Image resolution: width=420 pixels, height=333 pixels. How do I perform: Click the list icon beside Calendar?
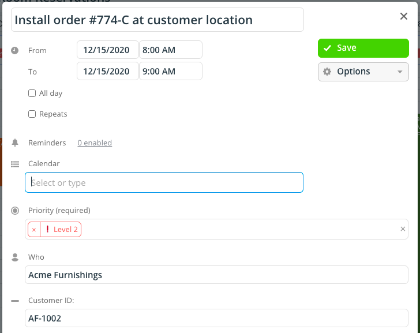15,164
